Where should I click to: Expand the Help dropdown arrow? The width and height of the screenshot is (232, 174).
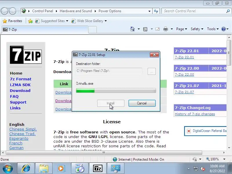228,29
